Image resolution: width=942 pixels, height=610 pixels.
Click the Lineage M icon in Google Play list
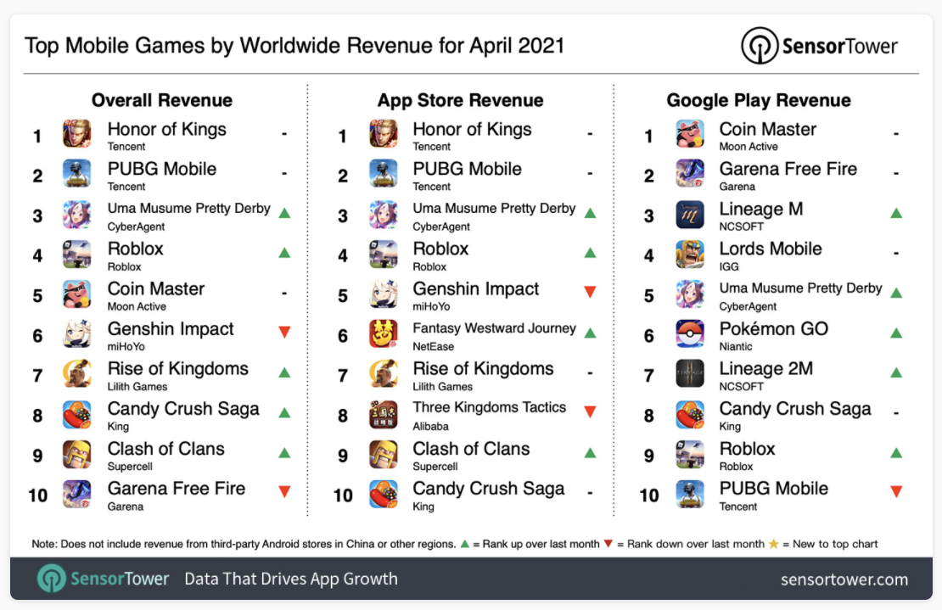690,215
